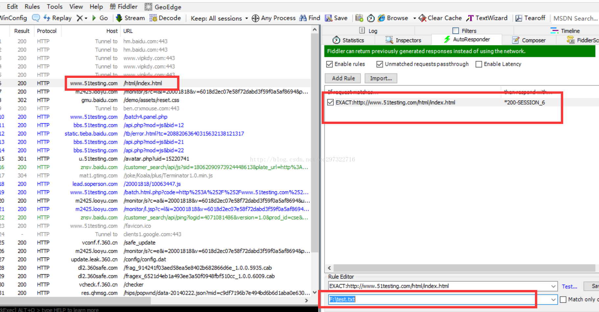Image resolution: width=599 pixels, height=312 pixels.
Task: Select the www.51testing.com /html/index.html session
Action: pos(155,83)
